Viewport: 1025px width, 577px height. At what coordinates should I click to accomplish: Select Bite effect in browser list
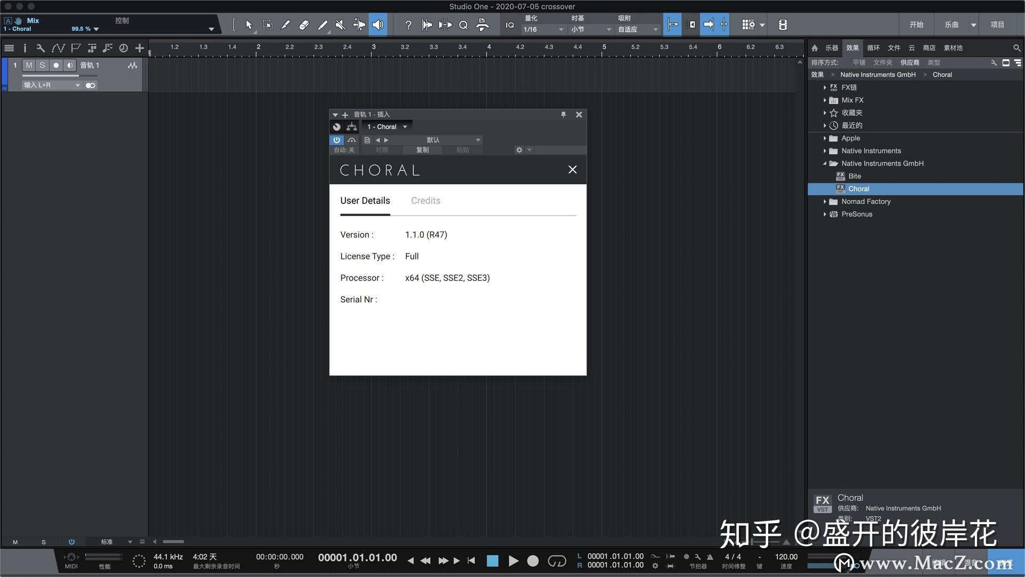(854, 176)
